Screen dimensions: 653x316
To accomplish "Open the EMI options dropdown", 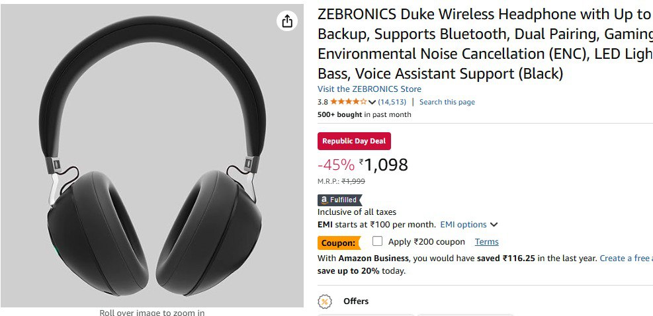I will click(469, 225).
